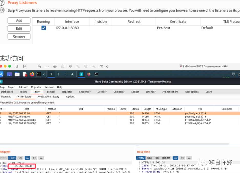Switch to the Comparer tab

[x=119, y=91]
